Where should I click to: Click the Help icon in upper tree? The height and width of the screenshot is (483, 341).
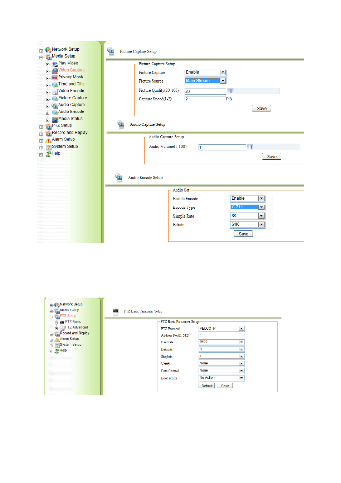pos(48,154)
